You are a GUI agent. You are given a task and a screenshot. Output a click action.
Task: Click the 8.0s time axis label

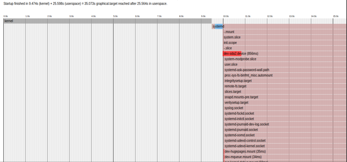pos(181,16)
